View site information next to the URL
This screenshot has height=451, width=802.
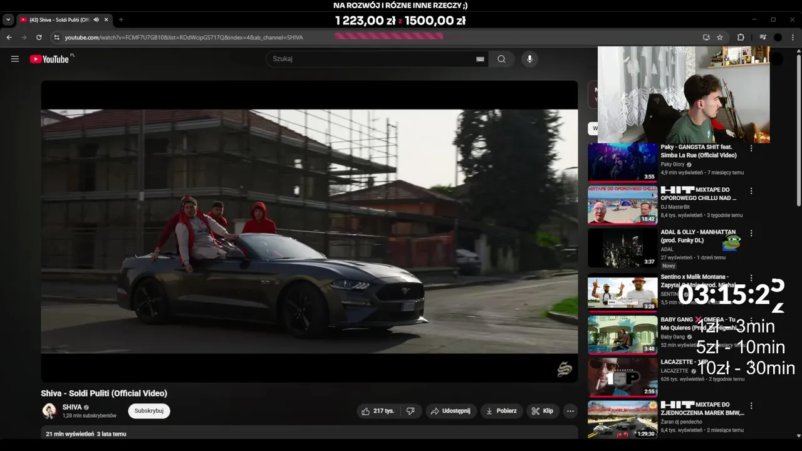coord(56,38)
